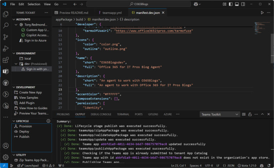Viewport: 274px width, 168px height.
Task: Collapse the dev environment tree node
Action: [x=16, y=63]
